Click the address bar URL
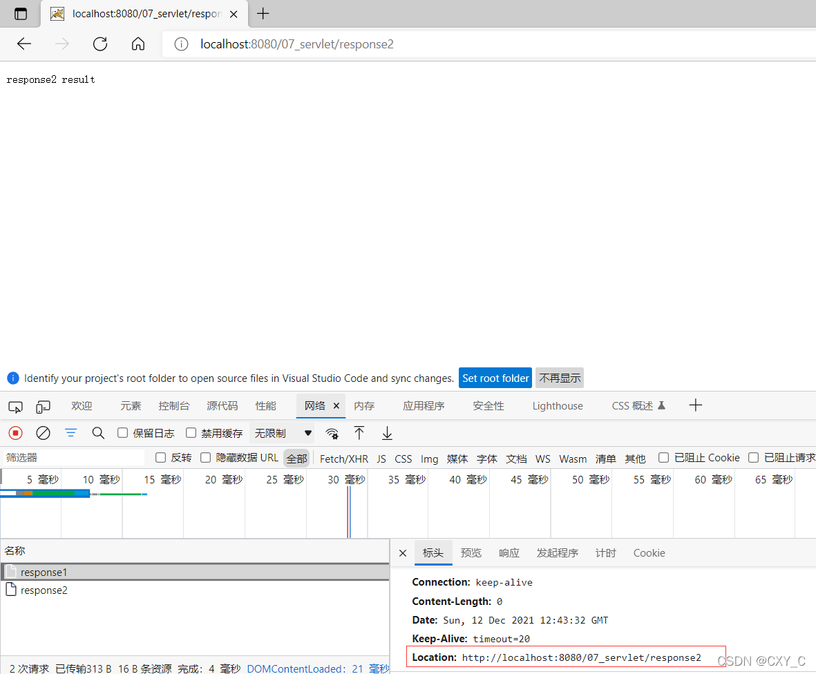 click(296, 44)
